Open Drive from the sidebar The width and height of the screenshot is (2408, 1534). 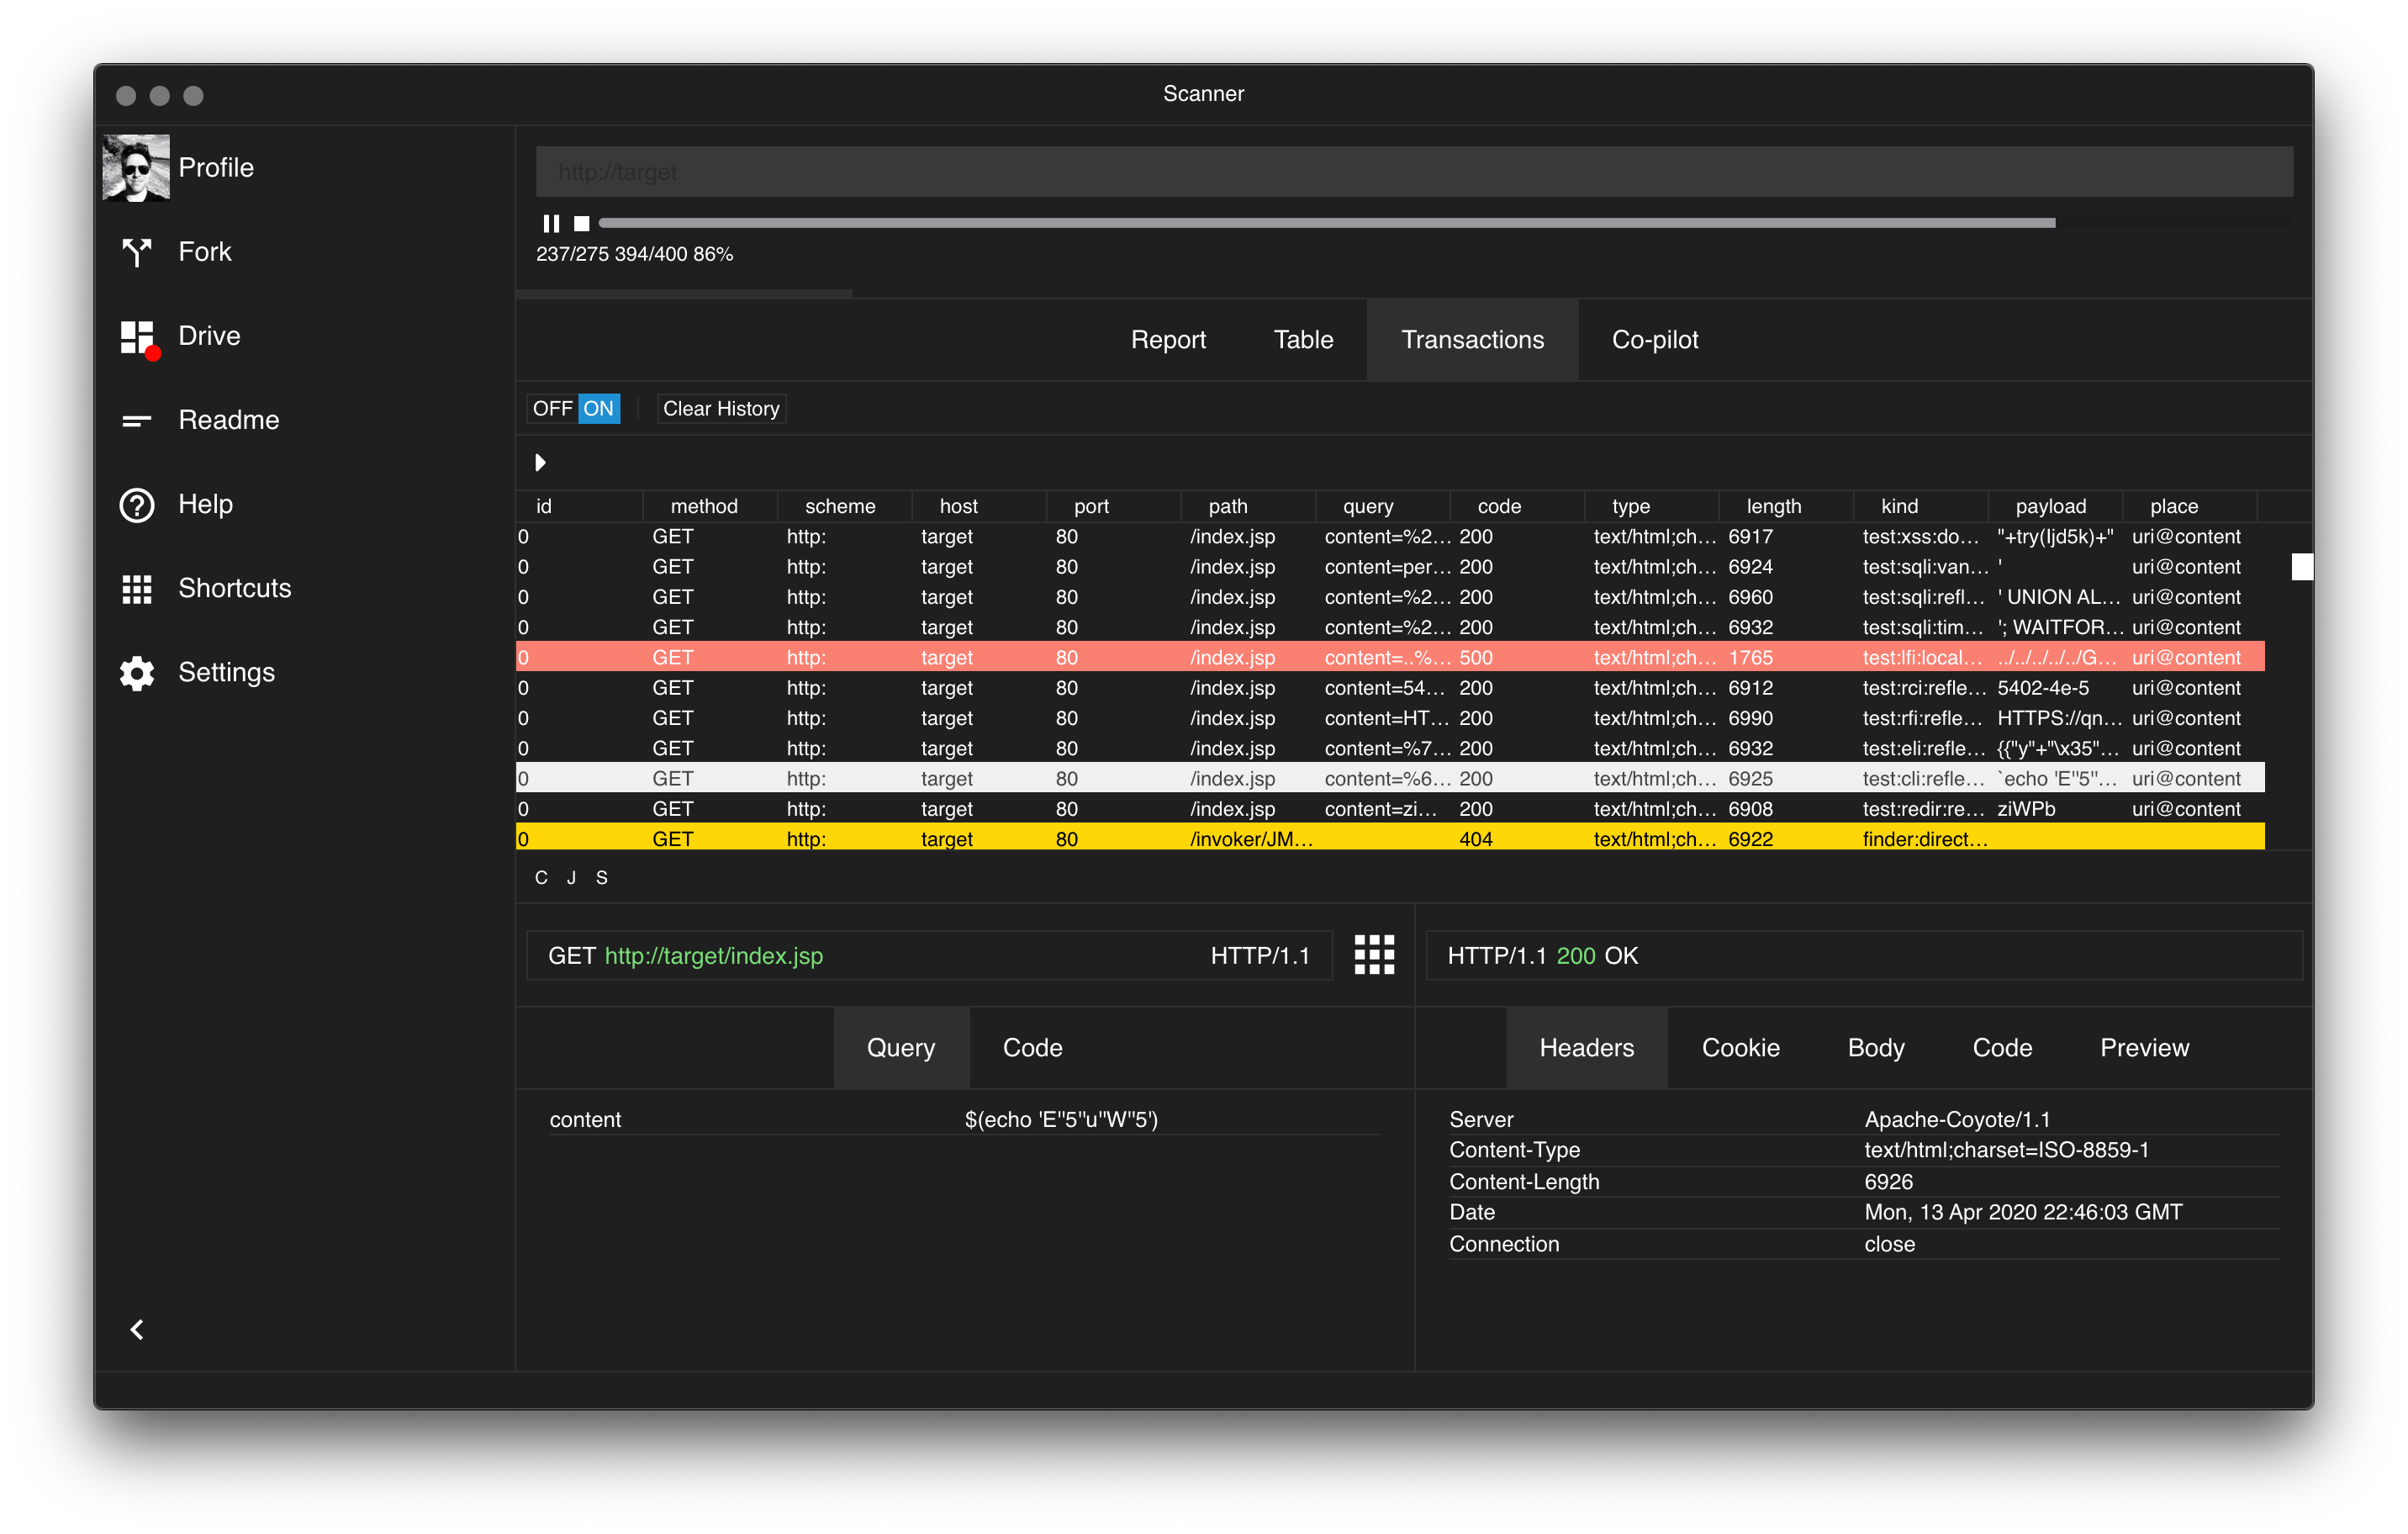136,336
